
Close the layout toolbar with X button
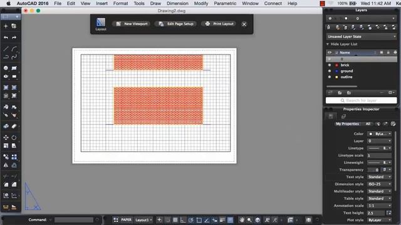pyautogui.click(x=244, y=24)
